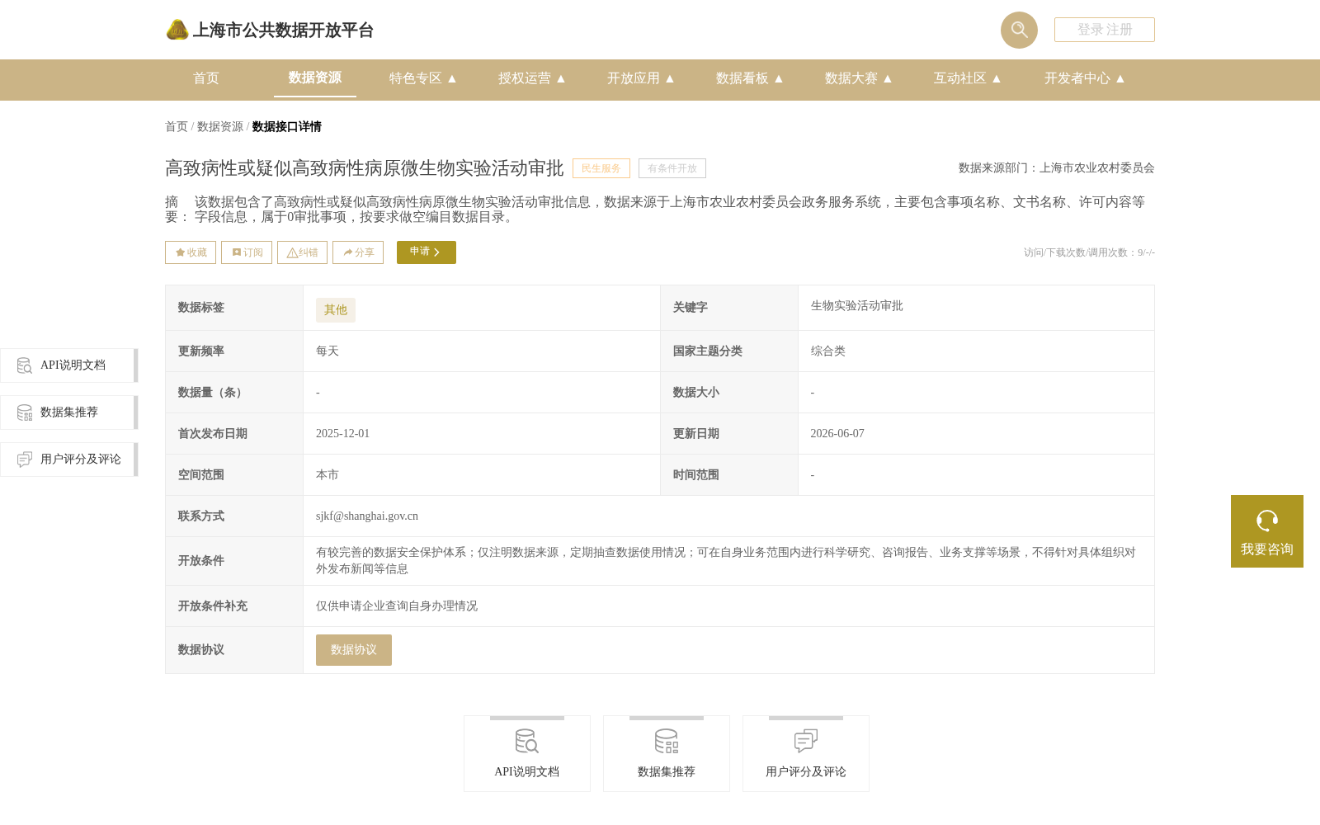Click the 登录 注册 button
The width and height of the screenshot is (1320, 825).
tap(1105, 30)
